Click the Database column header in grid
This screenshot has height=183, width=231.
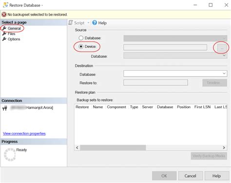coord(165,107)
